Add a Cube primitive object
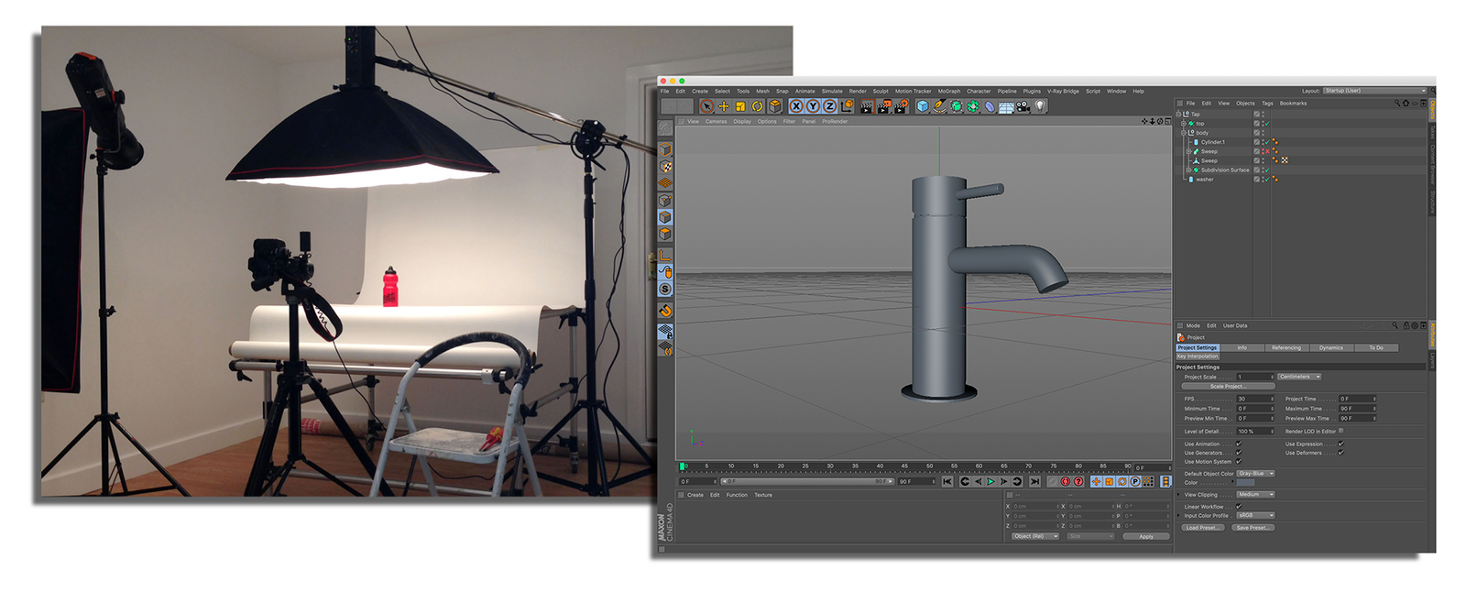Screen dimensions: 1466x592 click(923, 106)
